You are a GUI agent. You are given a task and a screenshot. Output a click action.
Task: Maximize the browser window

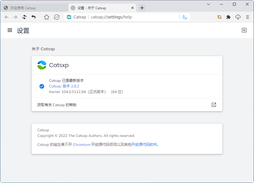pos(234,4)
